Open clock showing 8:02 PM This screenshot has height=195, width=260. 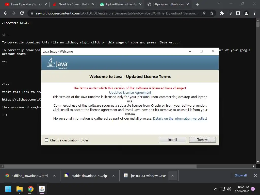coord(242,189)
